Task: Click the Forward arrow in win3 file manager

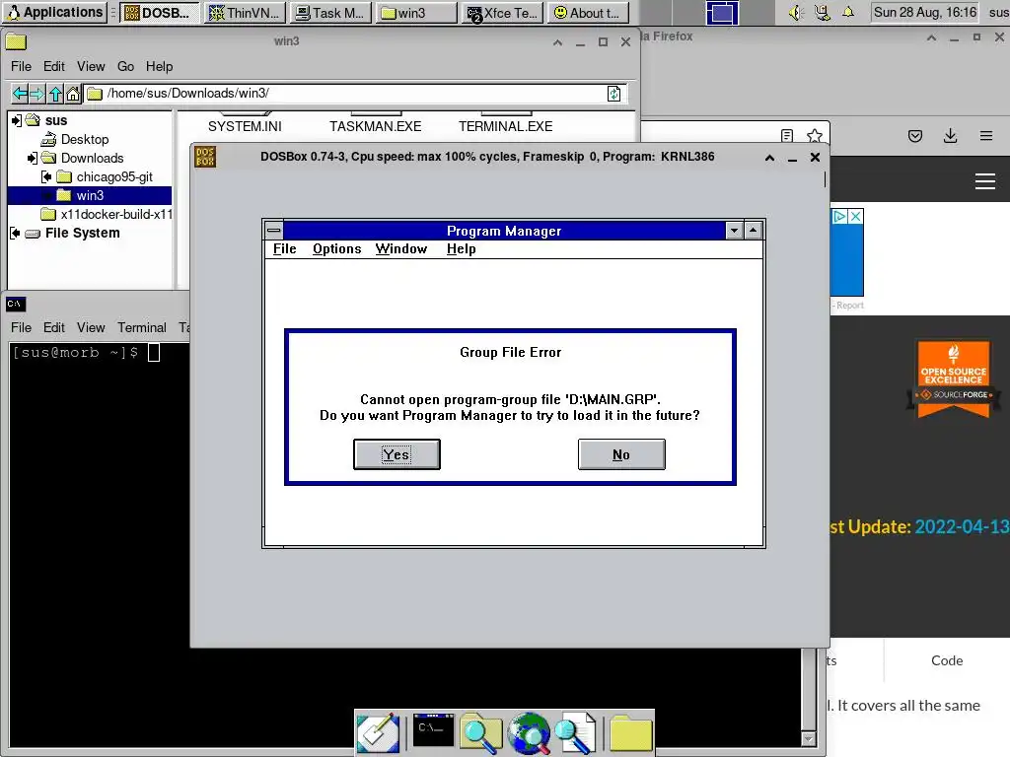Action: click(x=37, y=94)
